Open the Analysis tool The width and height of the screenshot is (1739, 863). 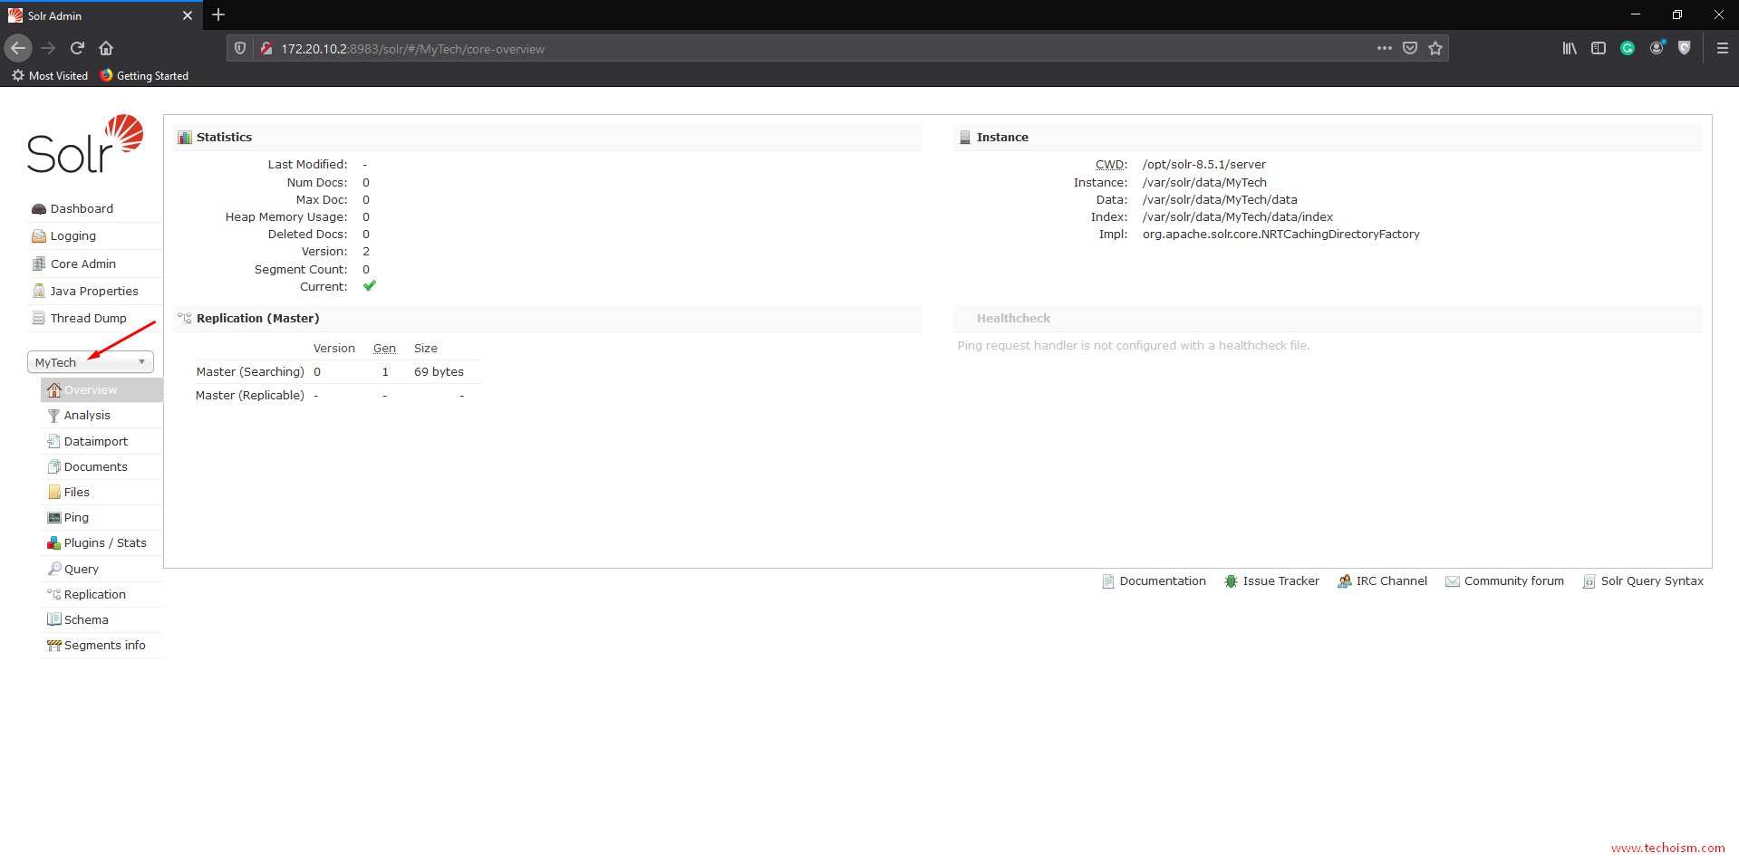[x=87, y=416]
